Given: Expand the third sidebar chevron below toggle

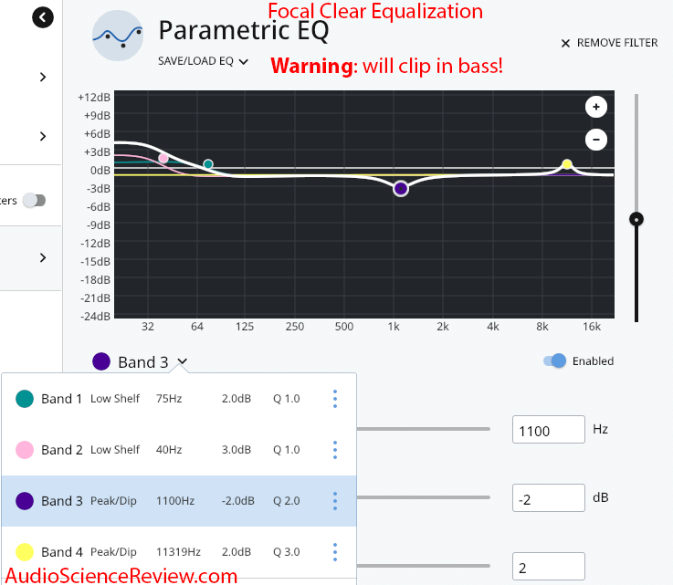Looking at the screenshot, I should [x=43, y=257].
